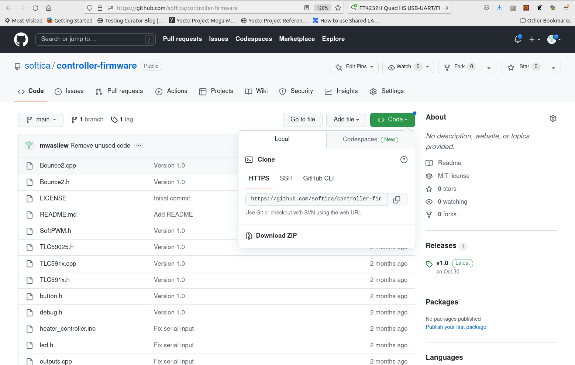The width and height of the screenshot is (575, 365).
Task: Switch to the SSH clone tab
Action: [286, 178]
